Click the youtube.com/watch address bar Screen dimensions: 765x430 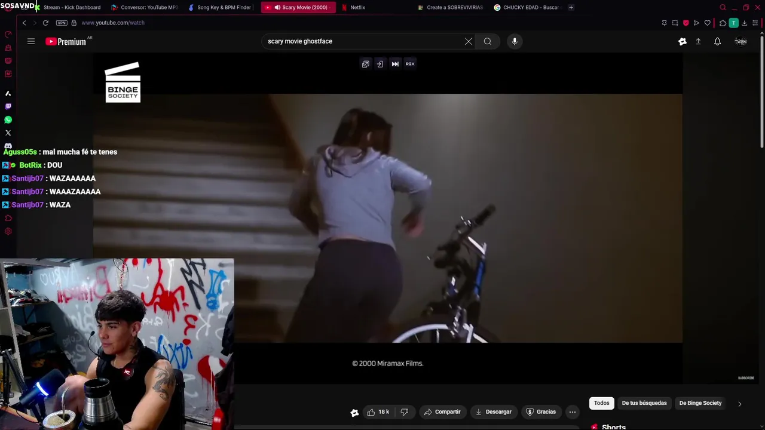click(x=113, y=23)
